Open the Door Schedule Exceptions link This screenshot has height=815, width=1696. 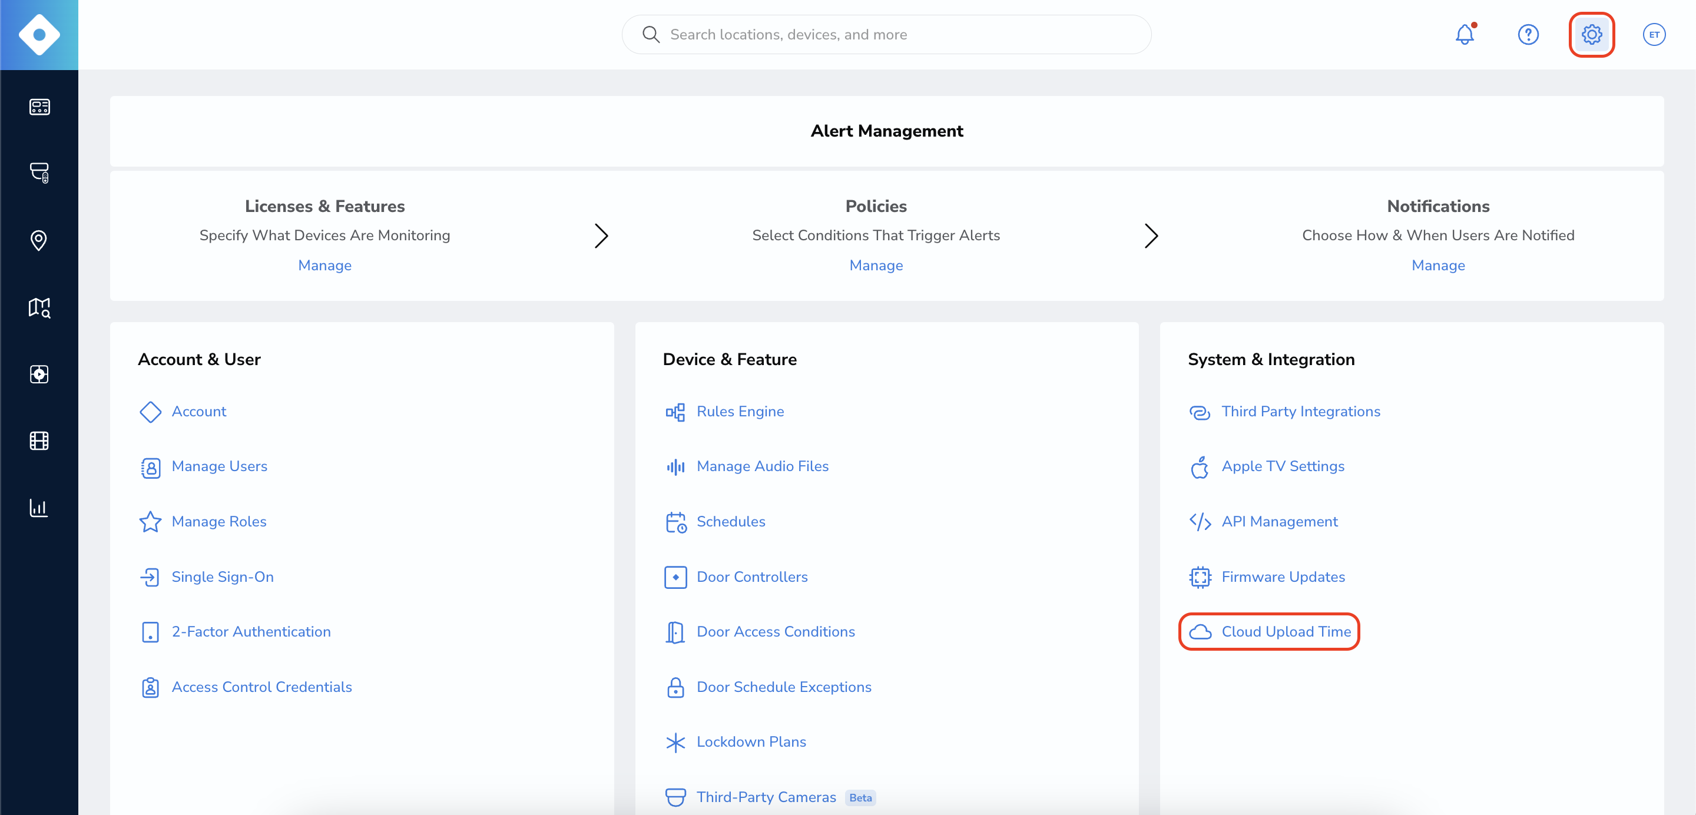click(783, 687)
